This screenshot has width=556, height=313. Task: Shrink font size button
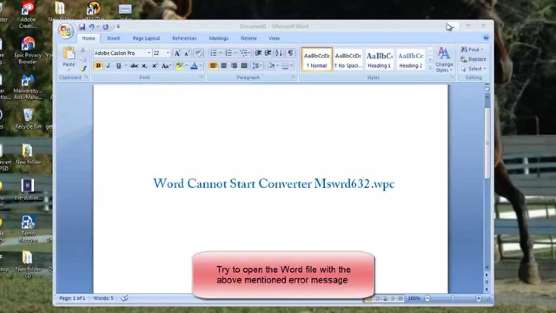click(187, 53)
